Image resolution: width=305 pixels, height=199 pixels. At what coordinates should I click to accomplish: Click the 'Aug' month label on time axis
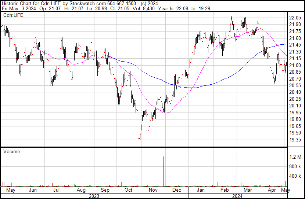pyautogui.click(x=81, y=190)
